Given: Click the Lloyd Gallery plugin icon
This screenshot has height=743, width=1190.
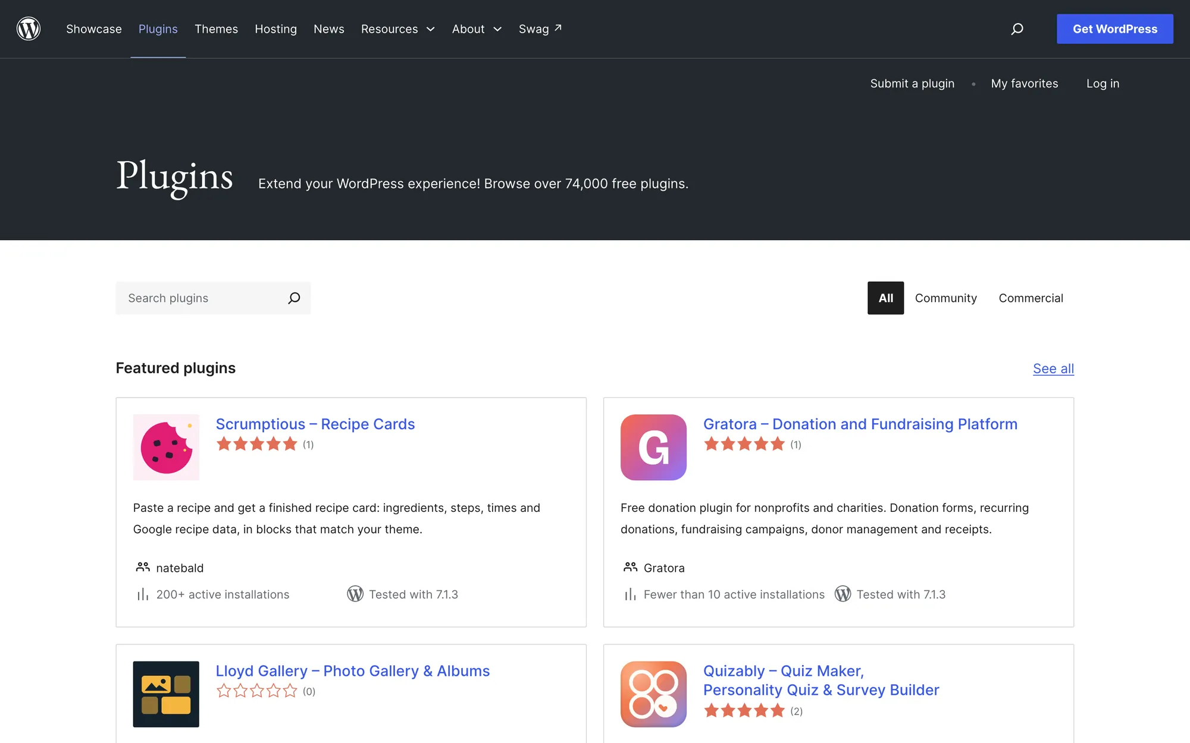Looking at the screenshot, I should click(166, 694).
